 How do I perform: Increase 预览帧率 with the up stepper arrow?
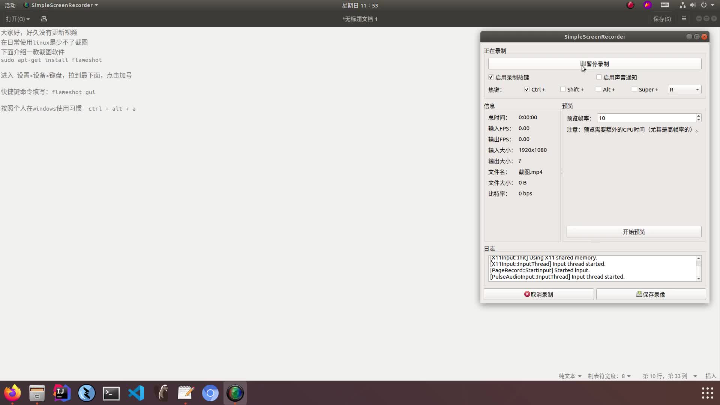pyautogui.click(x=698, y=115)
